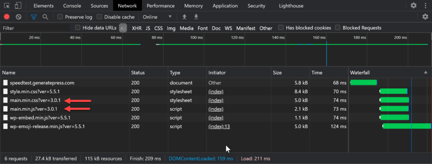This screenshot has height=164, width=432.
Task: Select the Network tab
Action: pyautogui.click(x=127, y=6)
